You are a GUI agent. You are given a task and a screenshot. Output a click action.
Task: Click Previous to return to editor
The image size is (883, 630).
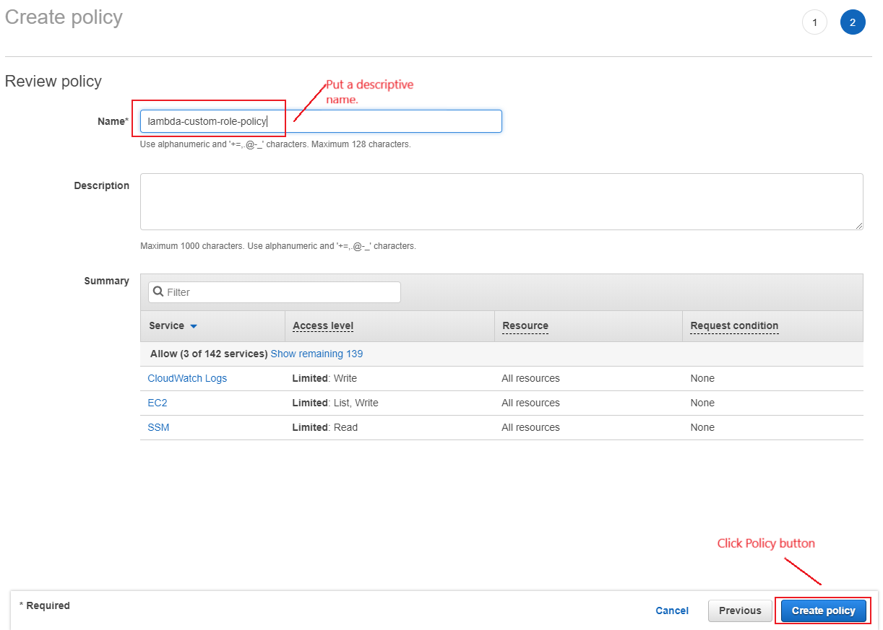739,611
